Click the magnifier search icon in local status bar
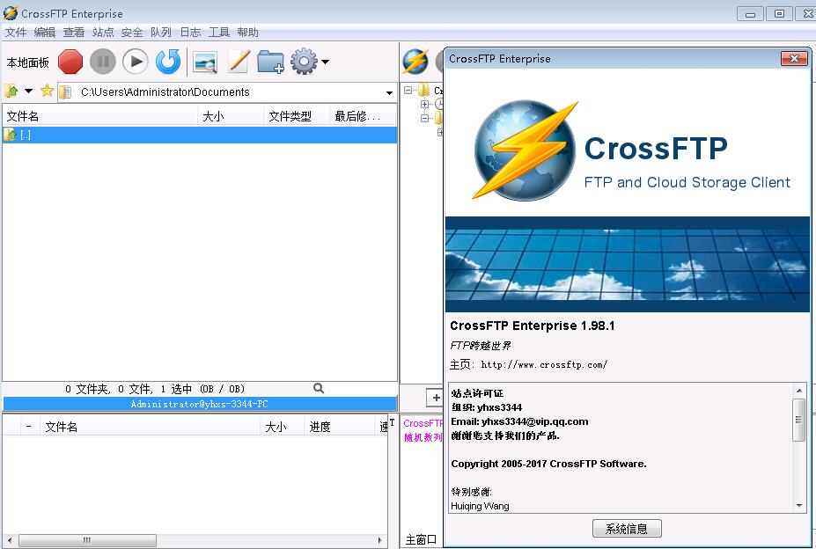The image size is (816, 549). point(319,388)
